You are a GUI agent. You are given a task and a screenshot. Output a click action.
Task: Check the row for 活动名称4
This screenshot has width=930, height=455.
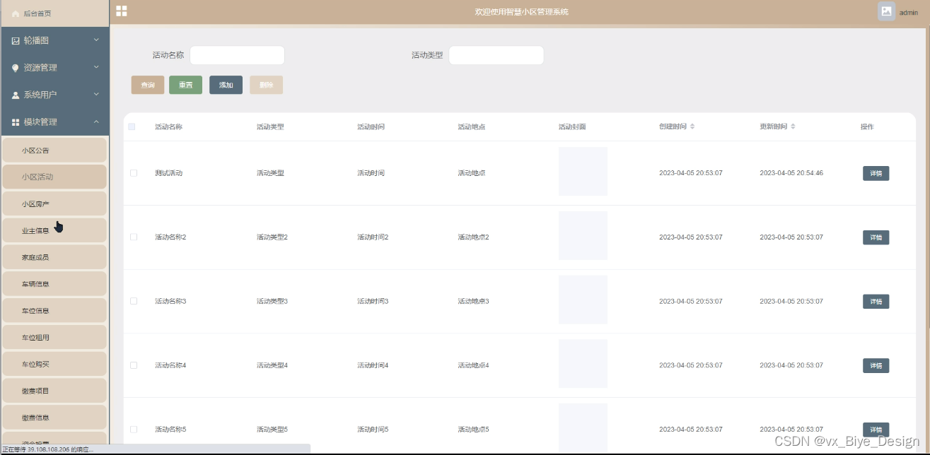pos(134,365)
